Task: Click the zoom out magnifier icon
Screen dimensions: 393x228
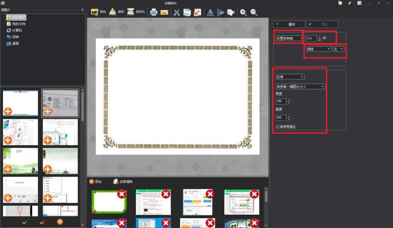Action: (x=254, y=12)
